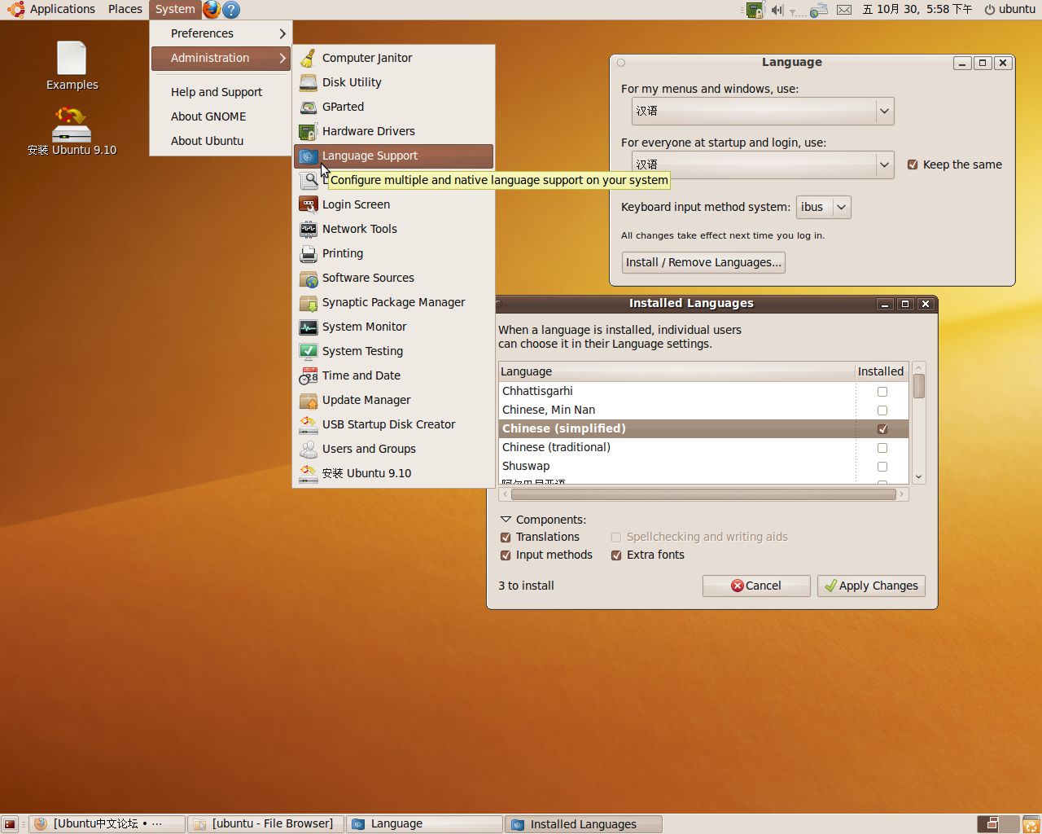Image resolution: width=1042 pixels, height=834 pixels.
Task: Click trash icon in bottom panel
Action: pos(1031,824)
